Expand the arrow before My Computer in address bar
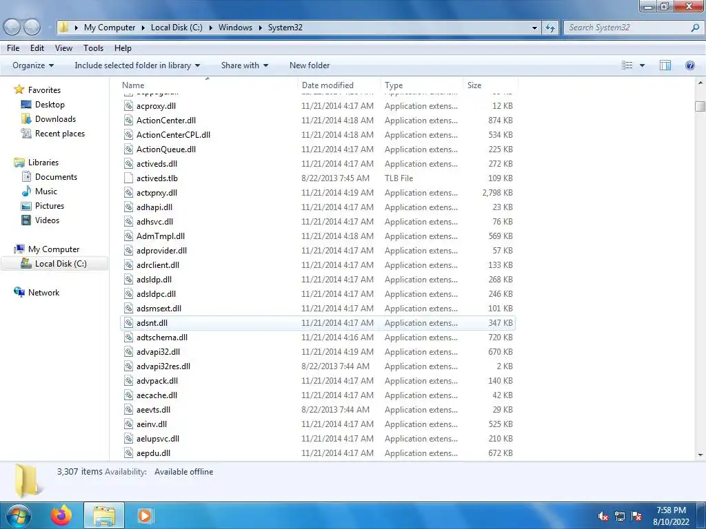This screenshot has width=706, height=529. 76,28
